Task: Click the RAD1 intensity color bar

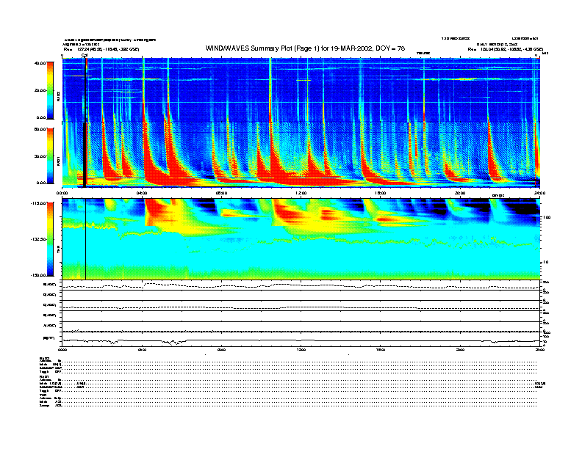Action: (50, 156)
